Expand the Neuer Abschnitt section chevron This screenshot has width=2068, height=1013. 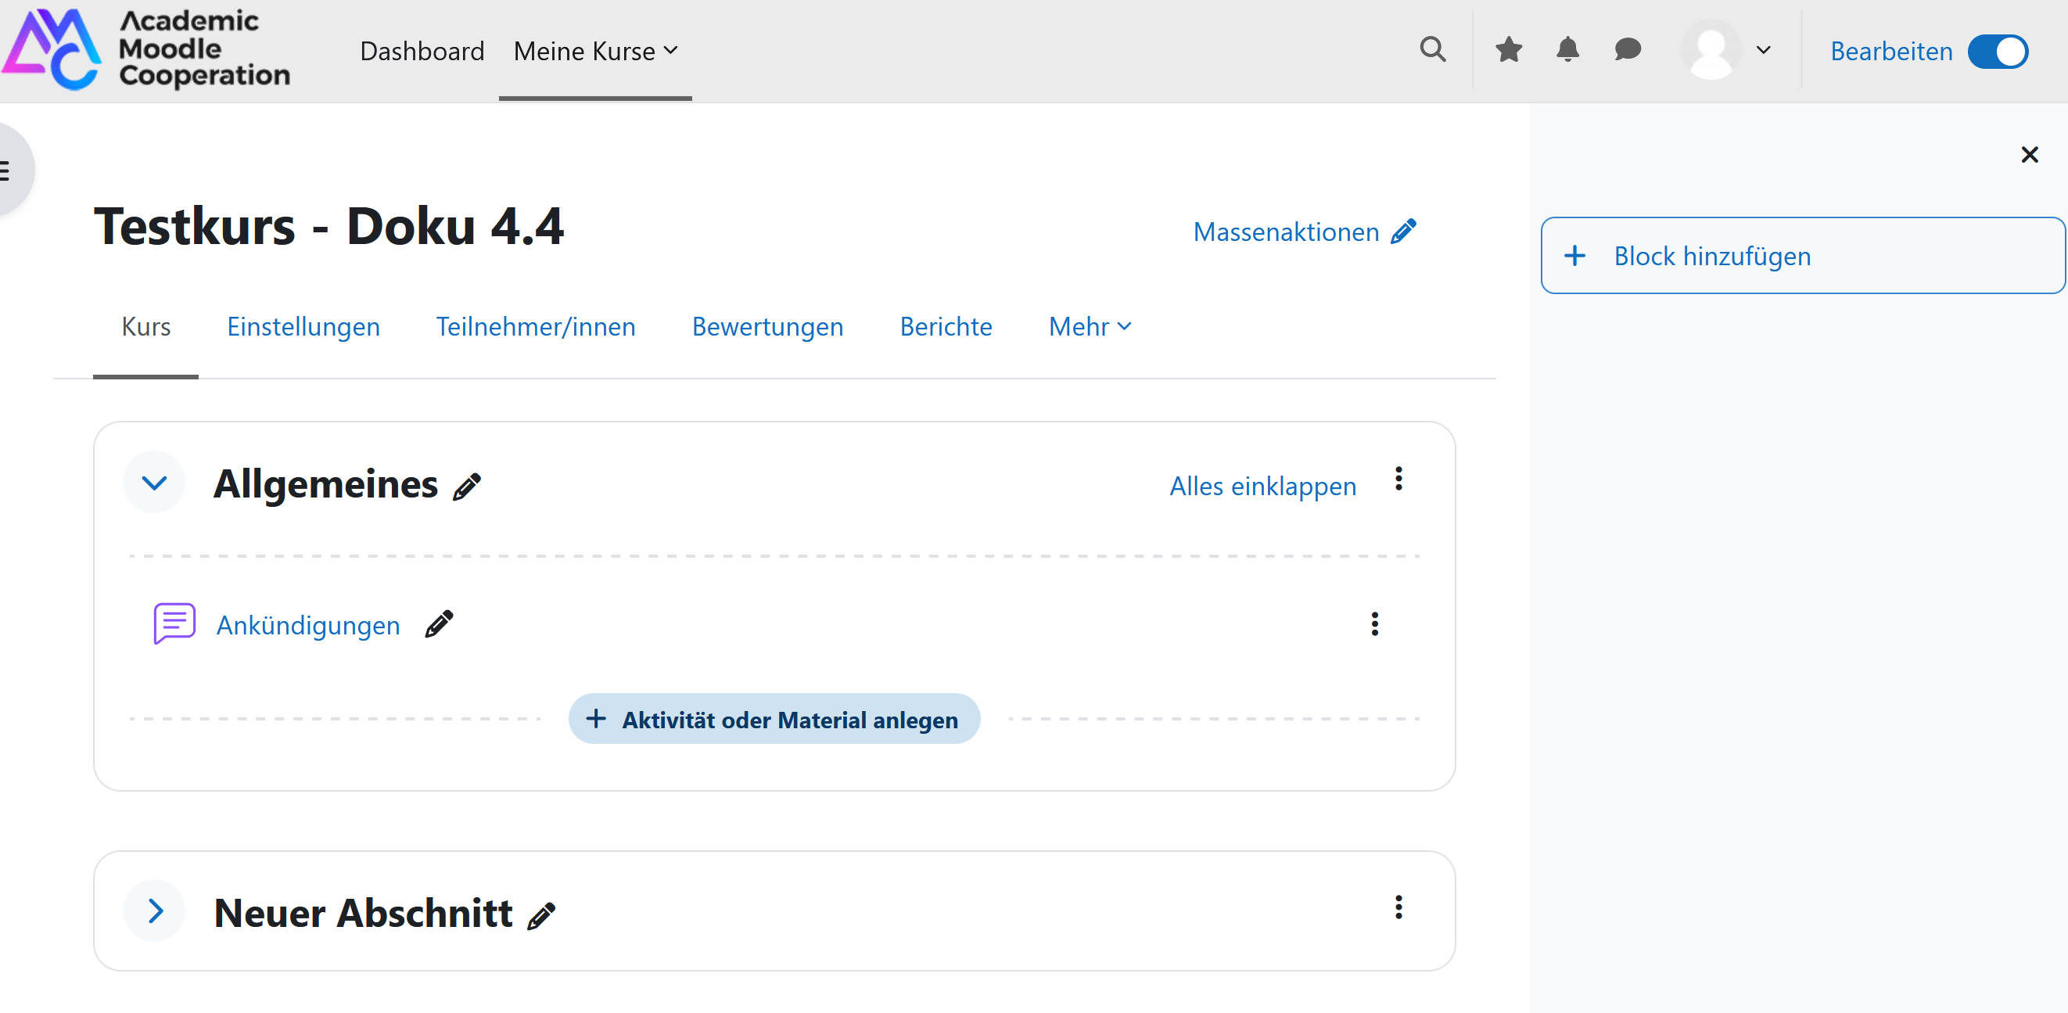pos(154,911)
